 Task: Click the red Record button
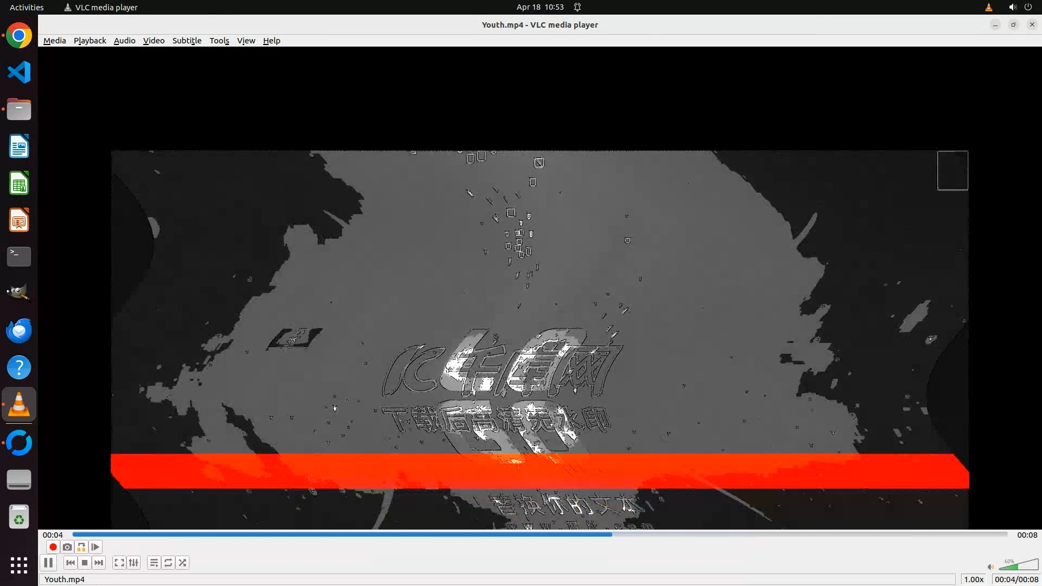pos(53,547)
